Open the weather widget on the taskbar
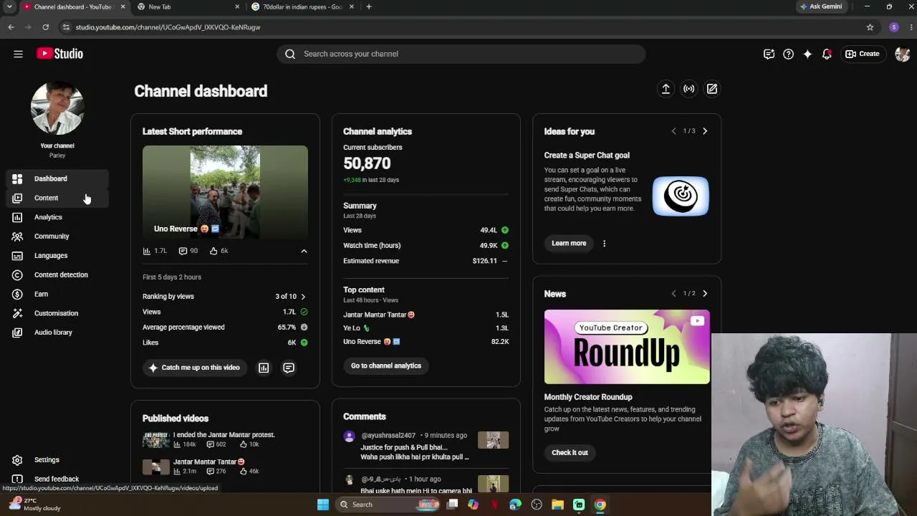Screen dimensions: 917x516 click(33, 505)
